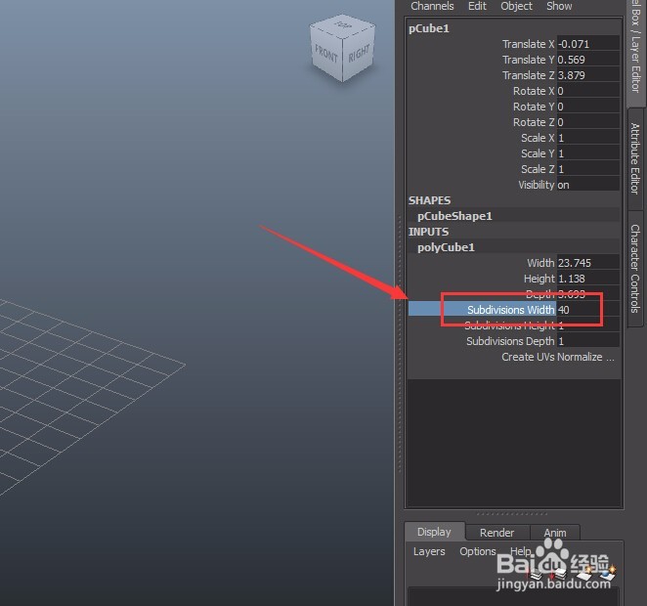
Task: Select the Create UVs attribute row
Action: pos(557,358)
